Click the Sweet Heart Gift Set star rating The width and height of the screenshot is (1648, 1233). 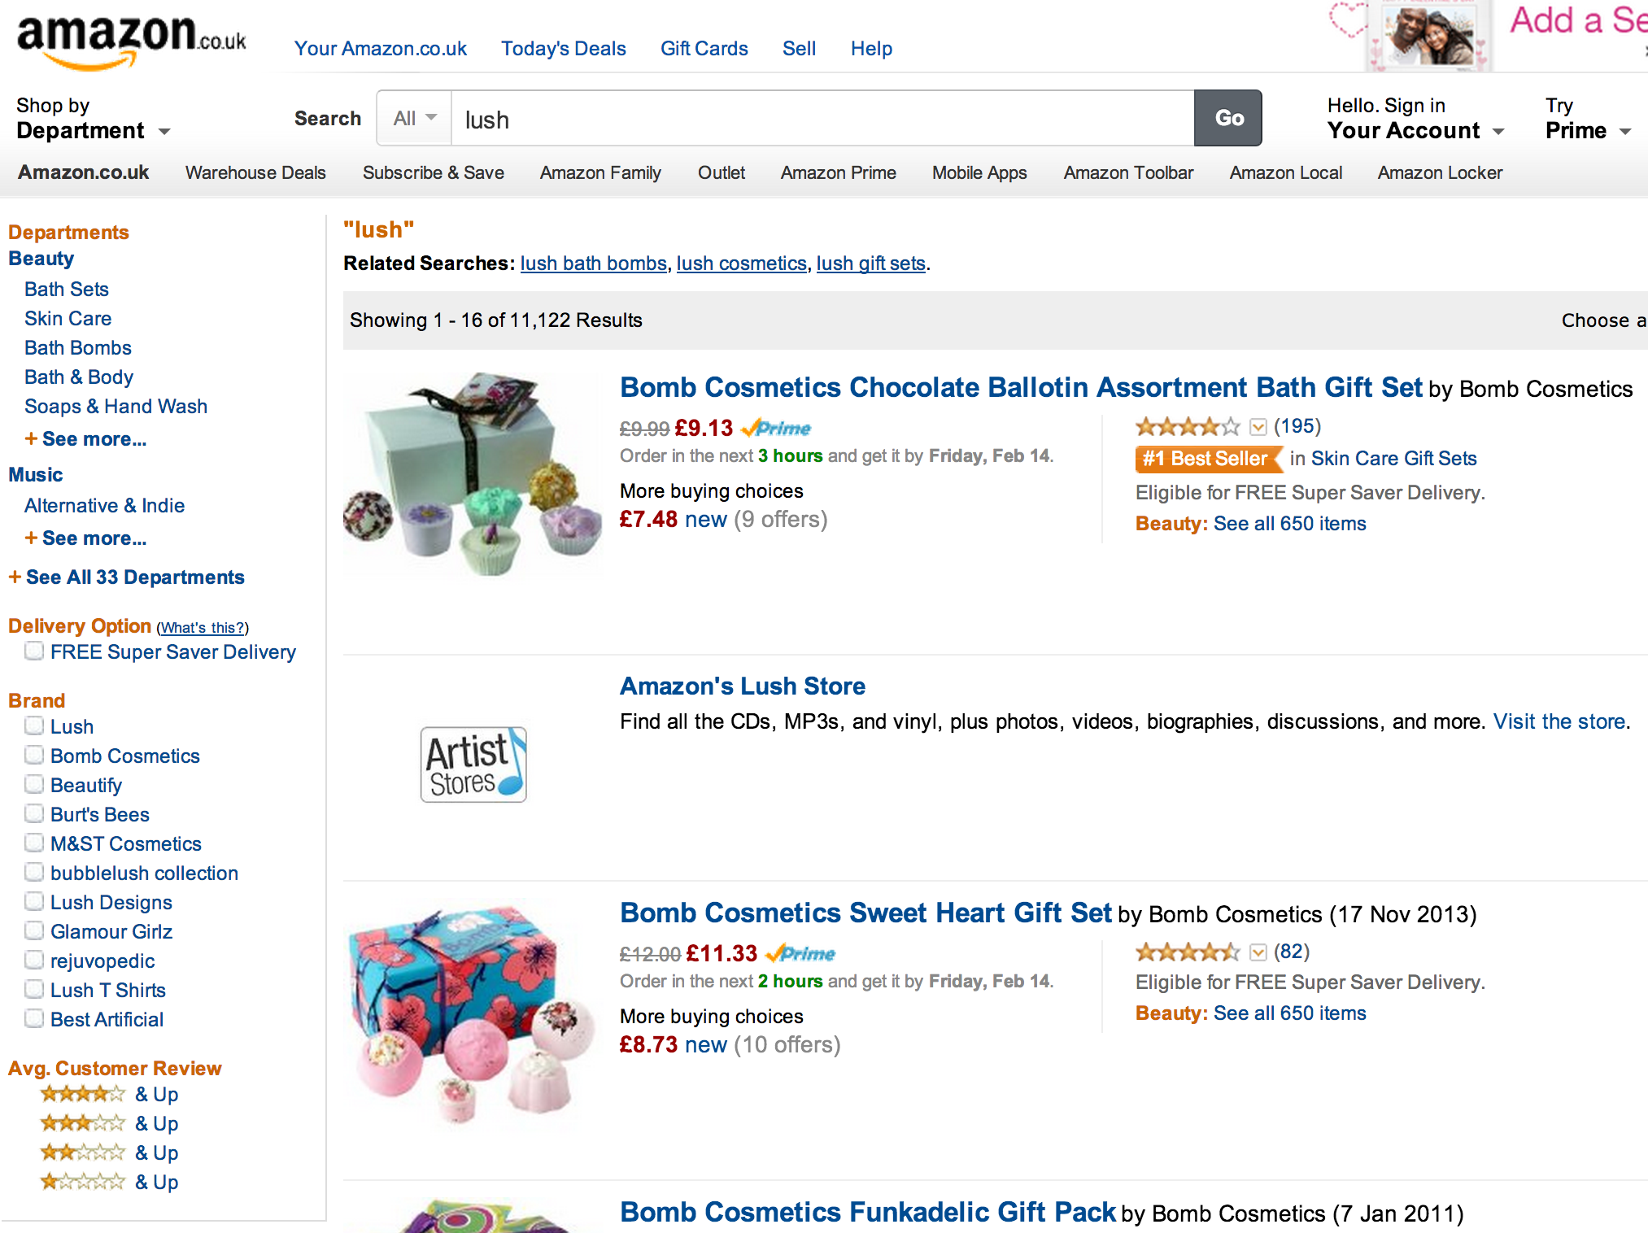point(1188,952)
